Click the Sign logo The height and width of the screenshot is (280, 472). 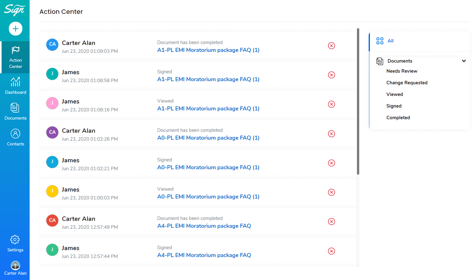click(14, 10)
